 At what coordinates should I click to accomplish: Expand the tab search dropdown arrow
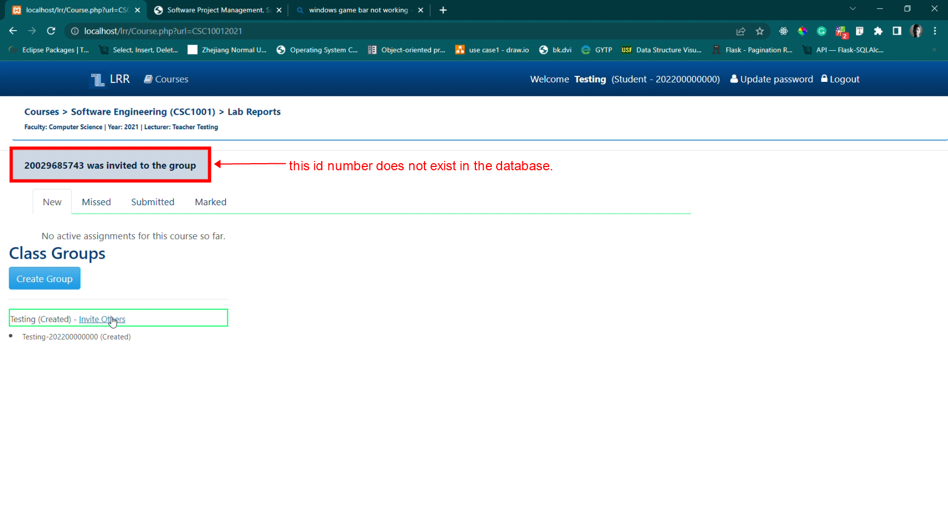tap(852, 9)
